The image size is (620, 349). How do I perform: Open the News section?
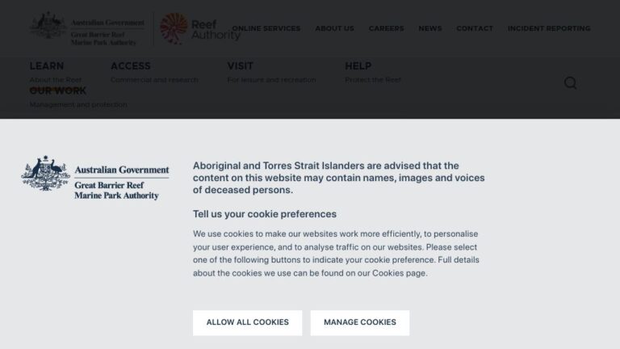(430, 28)
